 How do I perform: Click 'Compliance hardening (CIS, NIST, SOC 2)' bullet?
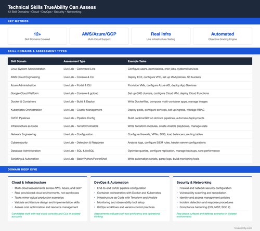coord(205,207)
